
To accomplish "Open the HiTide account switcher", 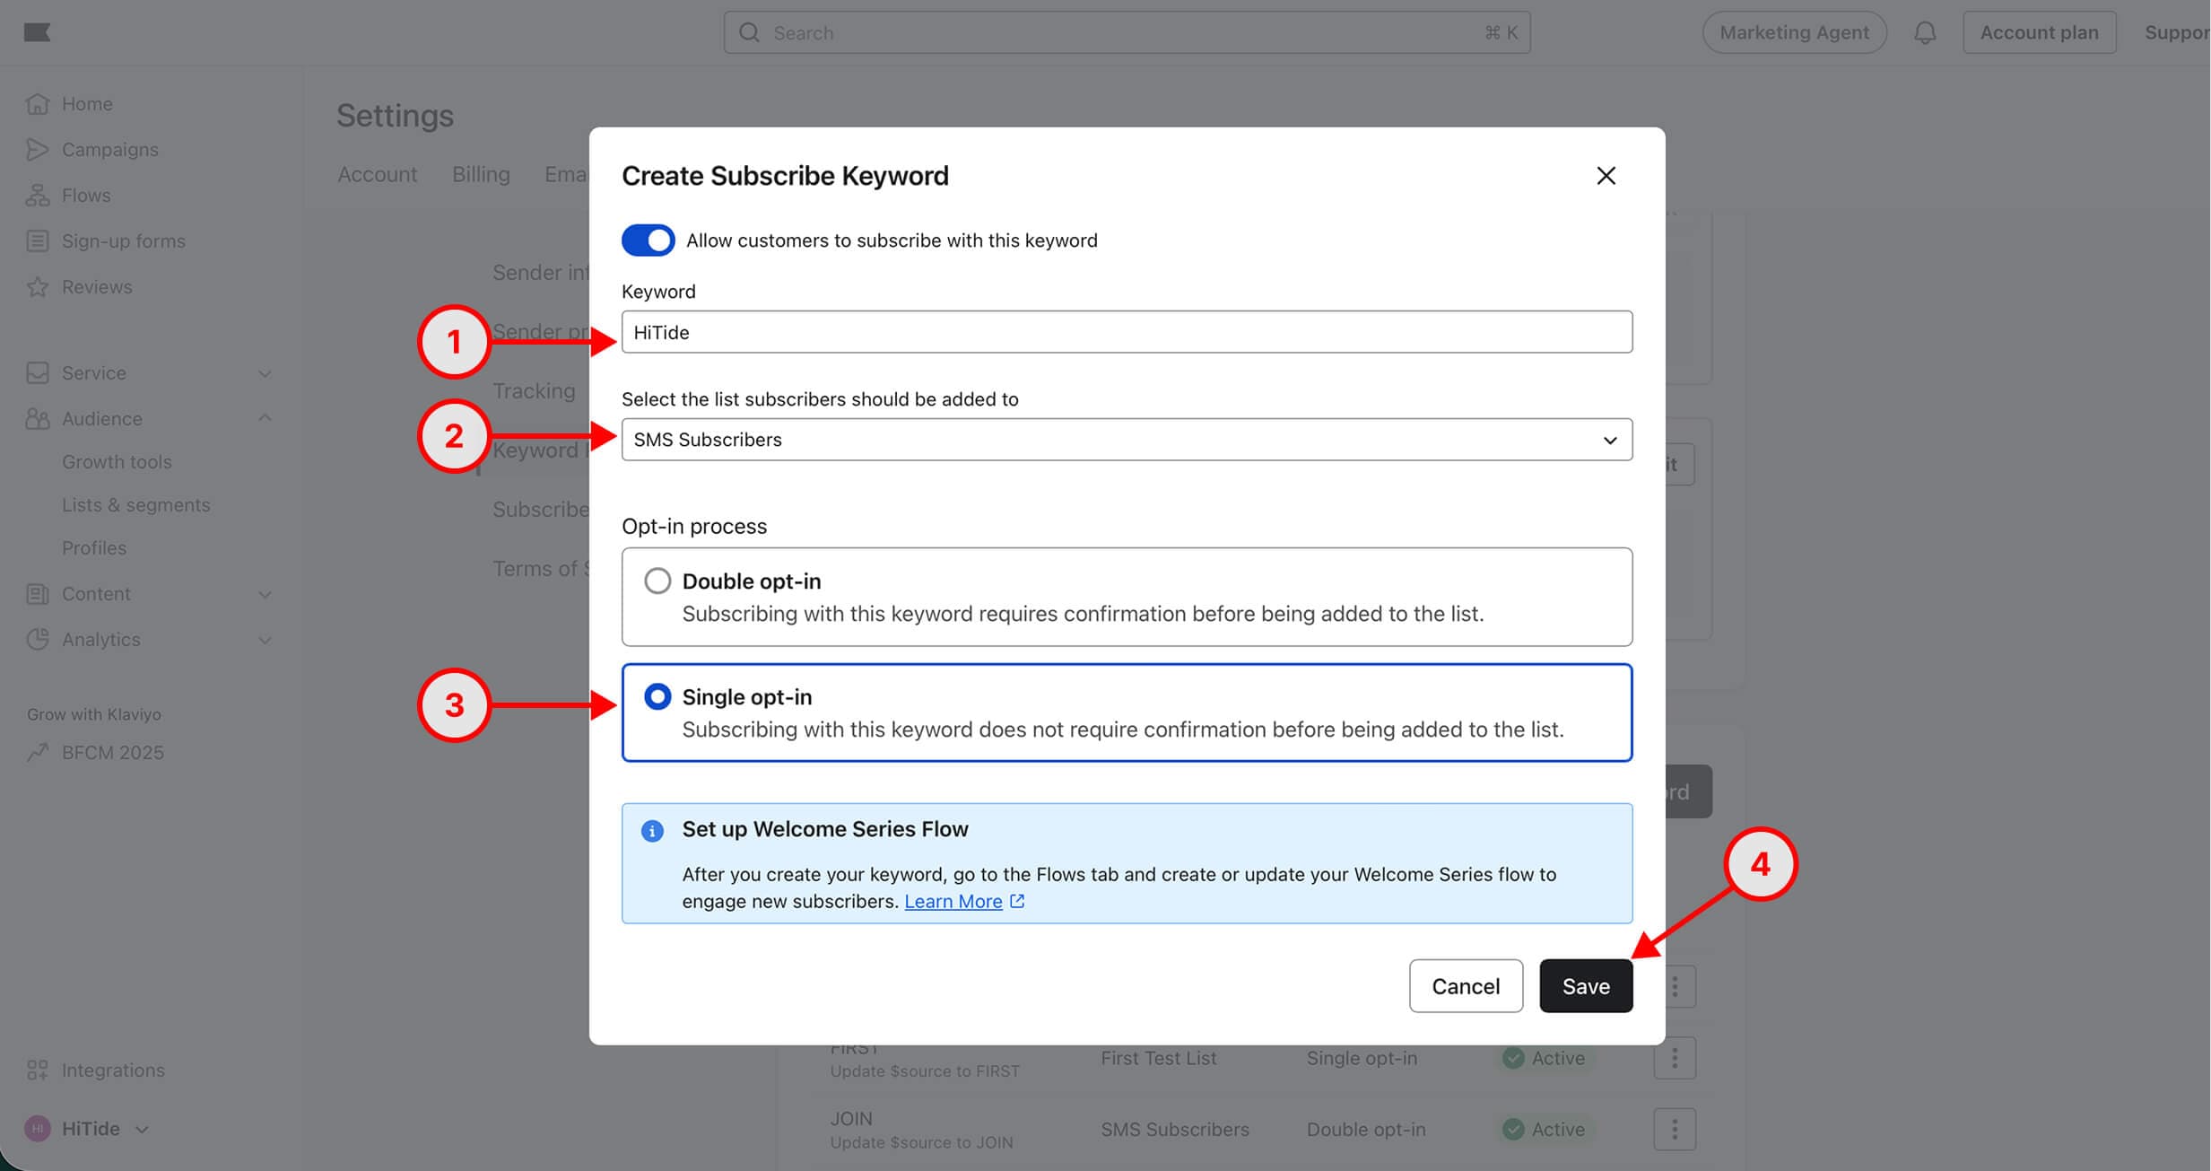I will (90, 1129).
